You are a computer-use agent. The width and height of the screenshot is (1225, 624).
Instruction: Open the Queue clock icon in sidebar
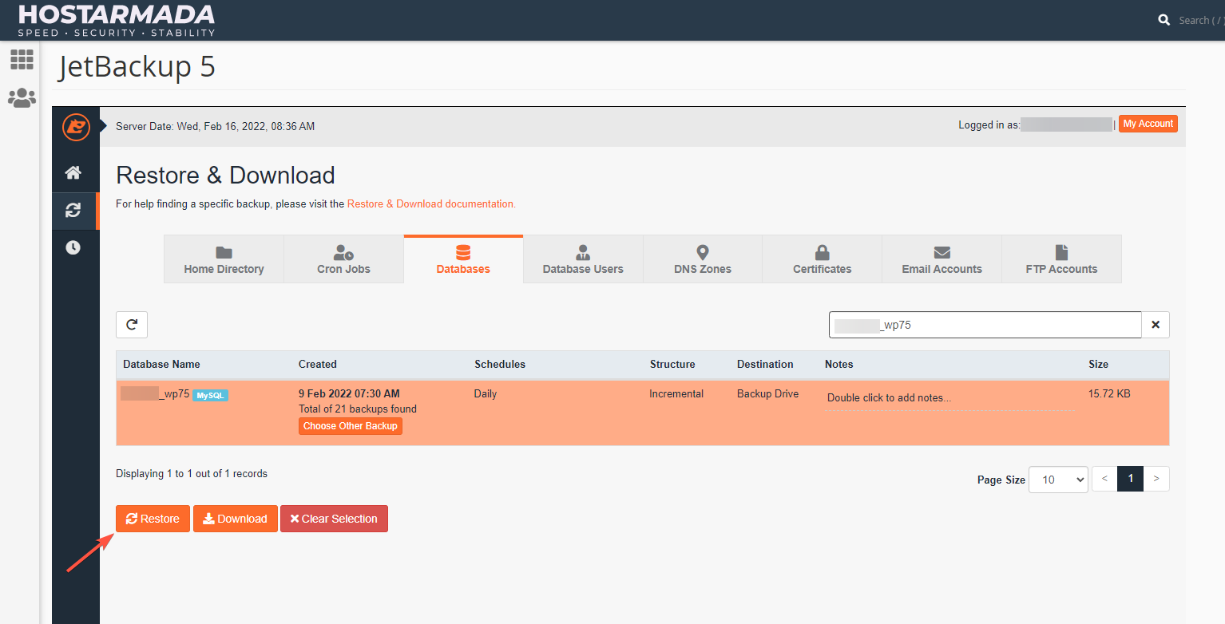tap(73, 247)
